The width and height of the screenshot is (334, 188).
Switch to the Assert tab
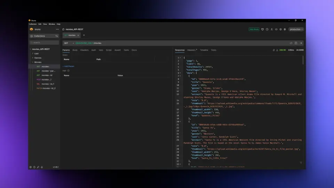click(x=118, y=50)
